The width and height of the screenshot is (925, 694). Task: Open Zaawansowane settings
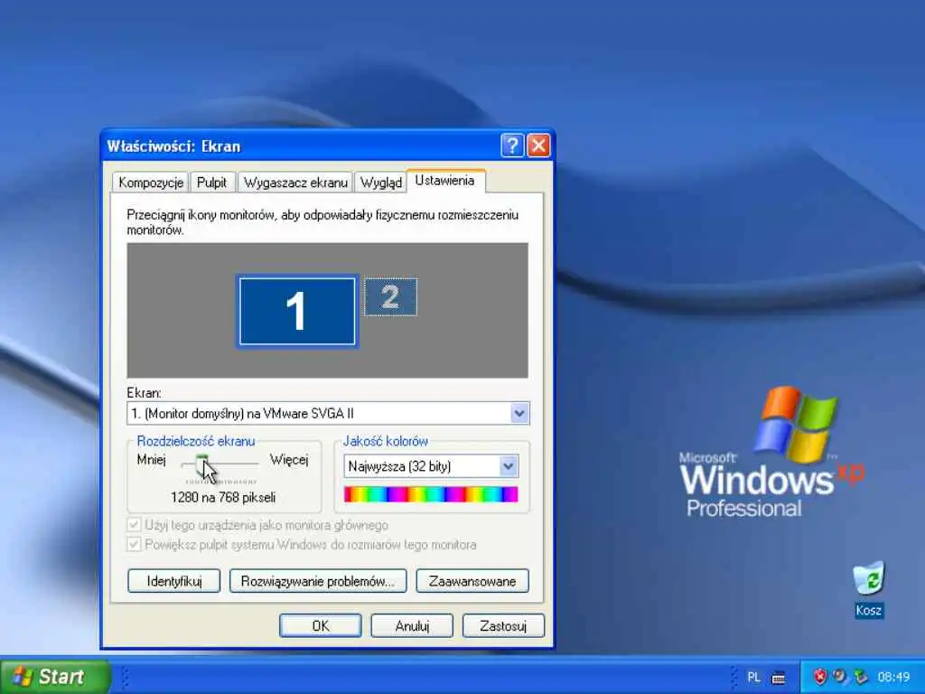[x=472, y=581]
